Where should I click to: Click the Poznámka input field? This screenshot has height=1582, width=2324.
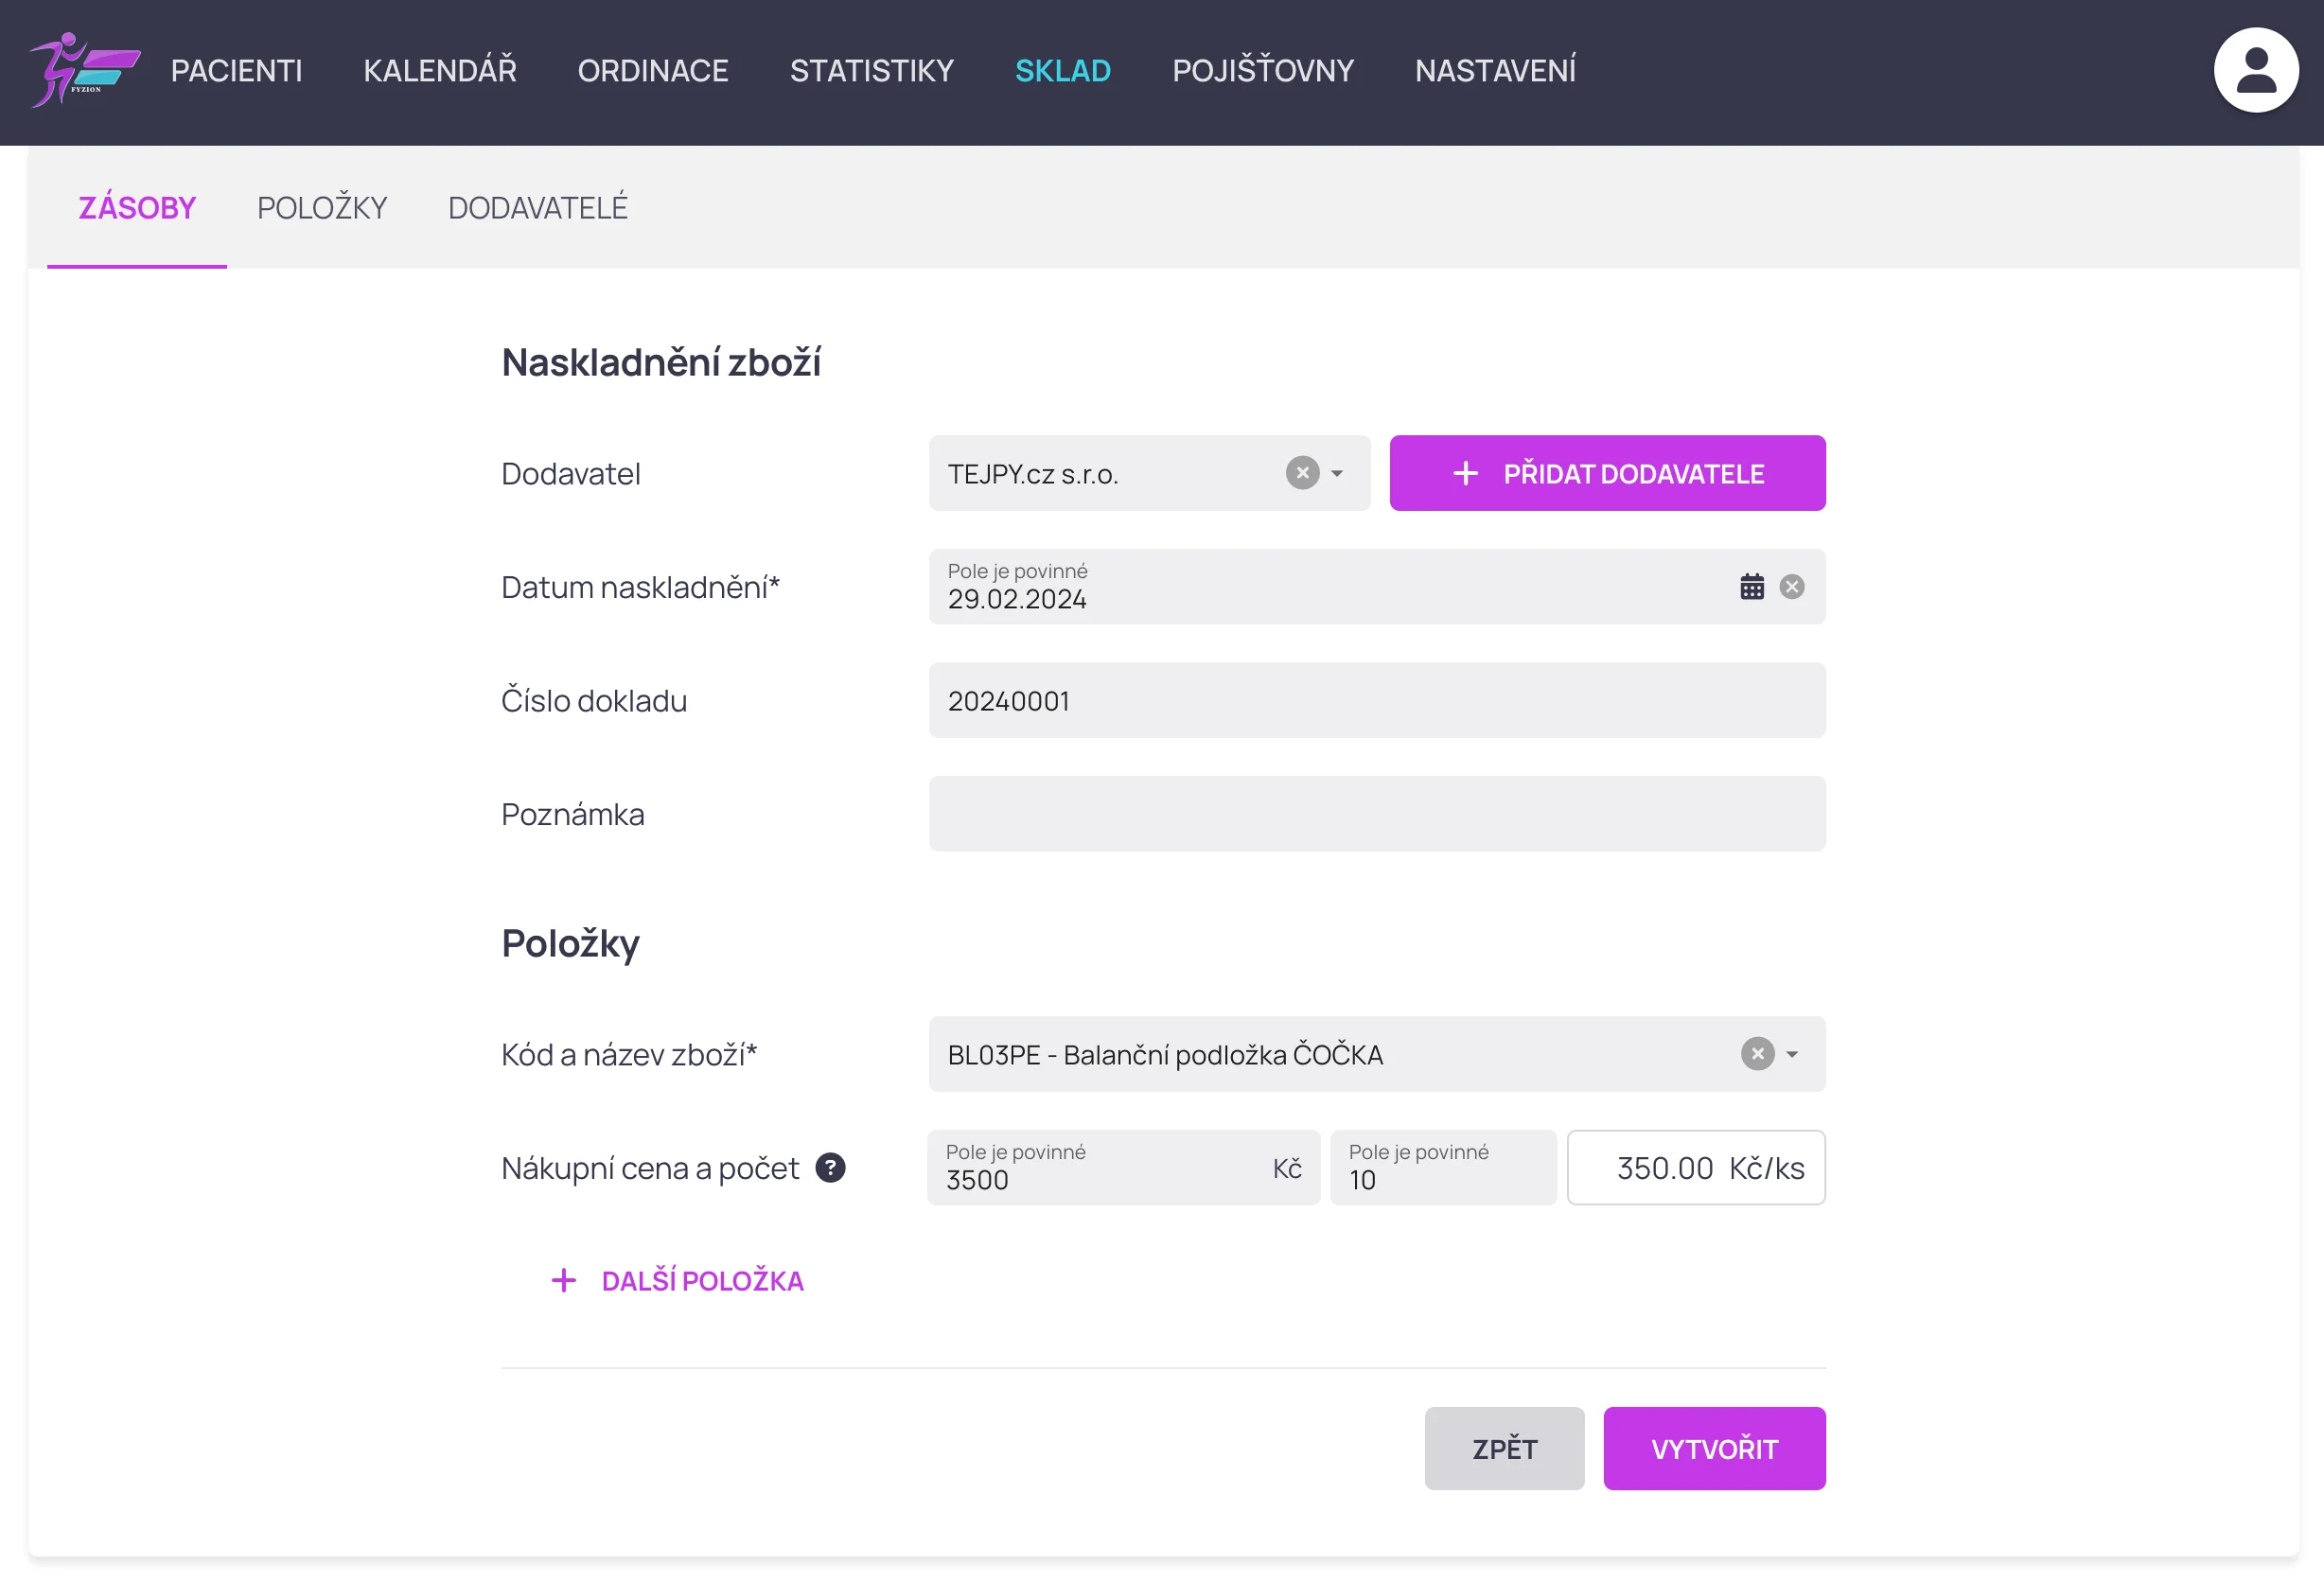click(x=1376, y=814)
